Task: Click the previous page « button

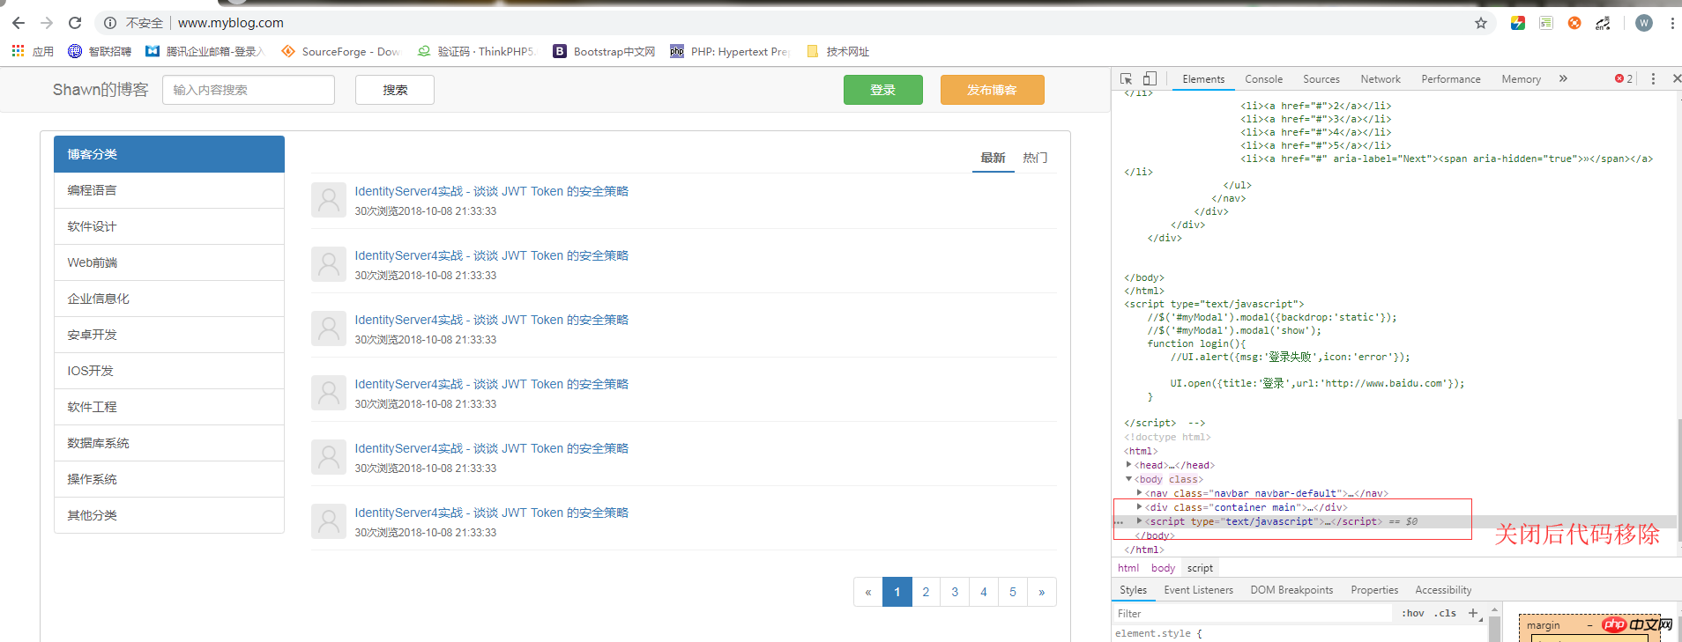Action: 868,592
